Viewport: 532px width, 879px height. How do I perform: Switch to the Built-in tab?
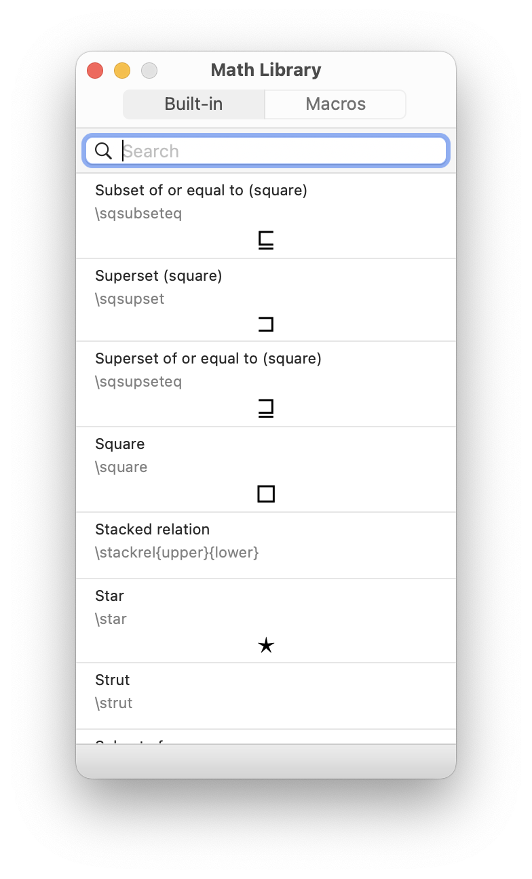coord(194,104)
